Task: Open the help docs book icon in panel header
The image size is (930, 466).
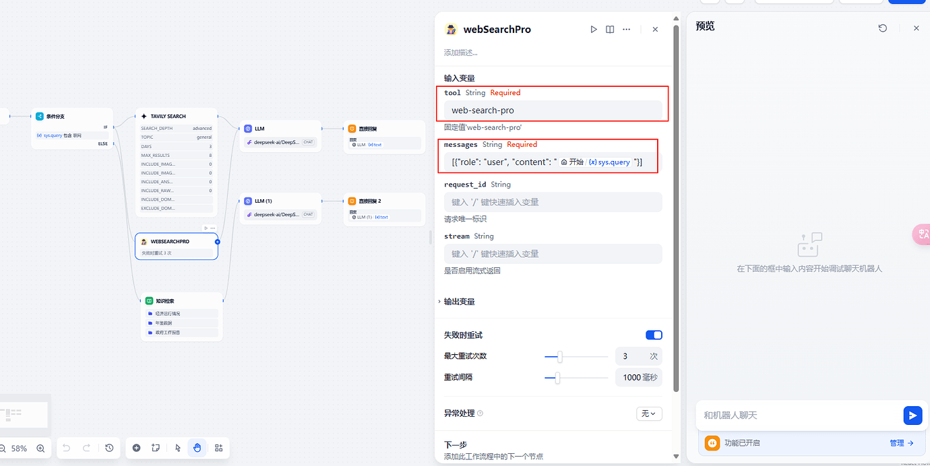Action: (x=610, y=30)
